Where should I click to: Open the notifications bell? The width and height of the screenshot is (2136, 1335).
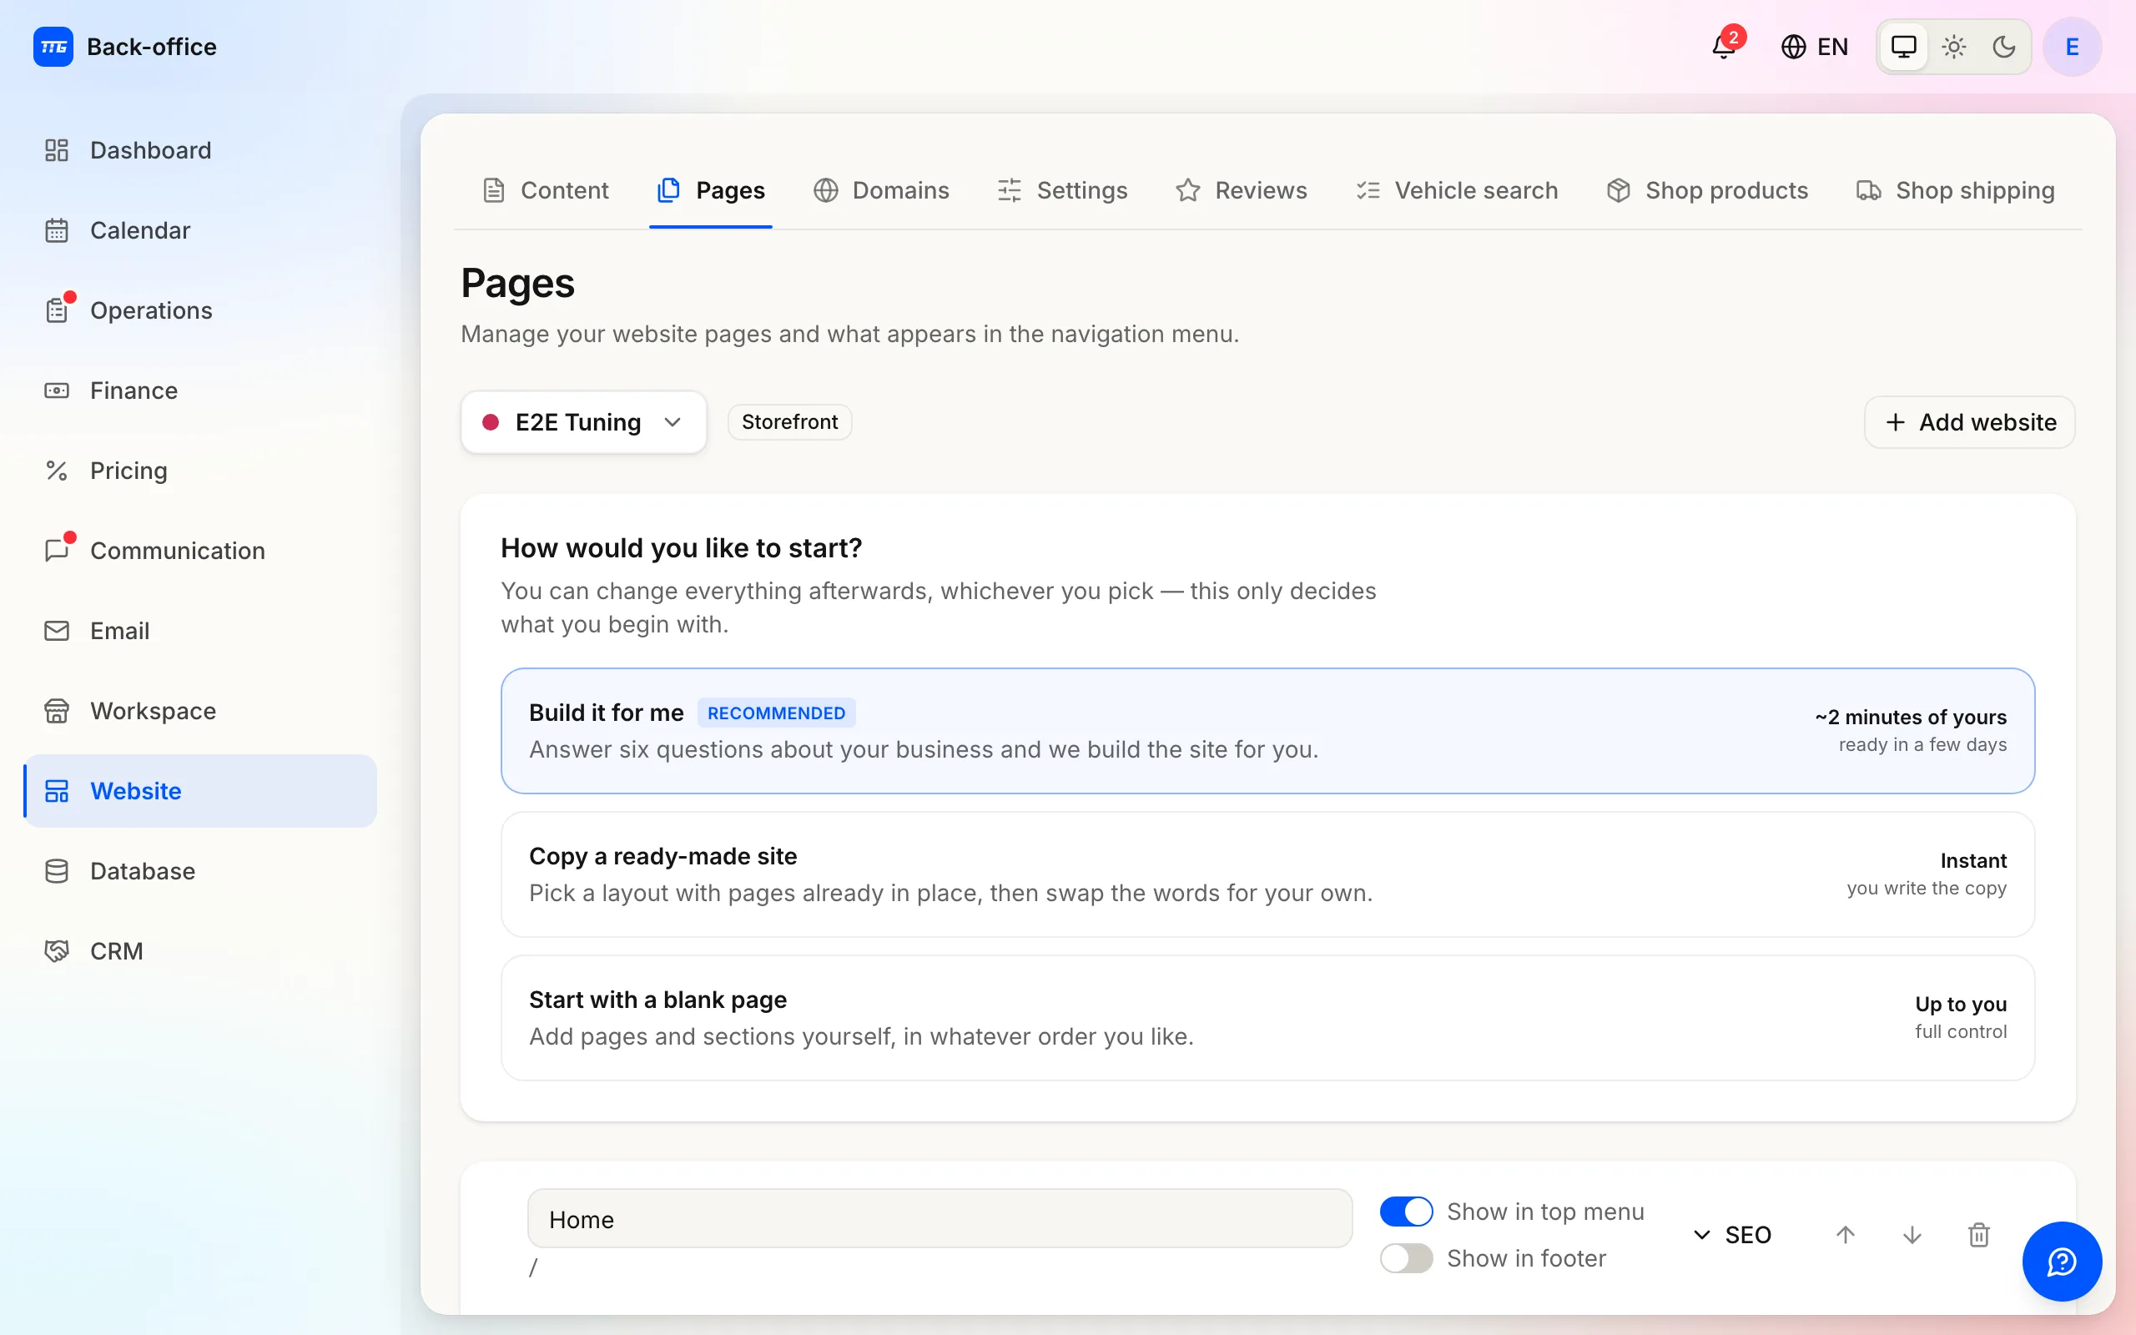[1724, 46]
